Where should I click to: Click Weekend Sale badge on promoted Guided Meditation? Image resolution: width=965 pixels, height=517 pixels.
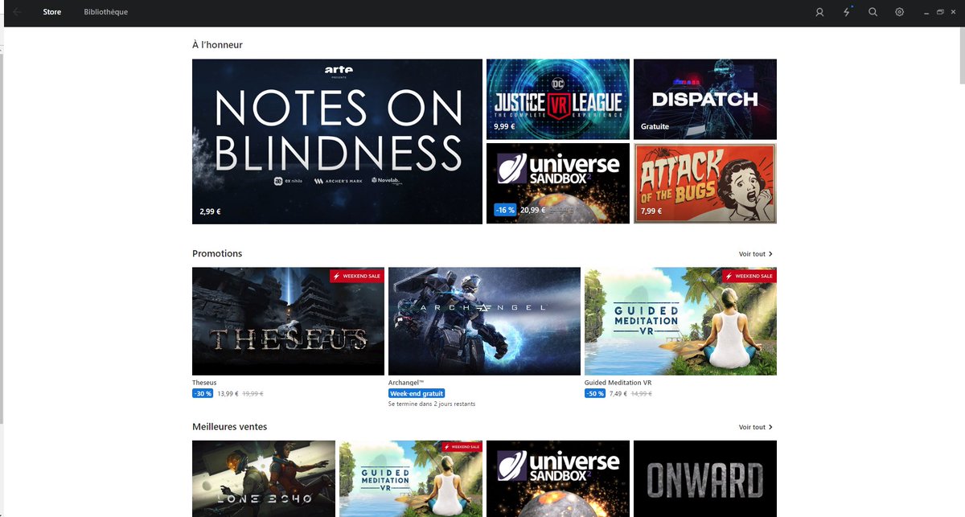coord(749,276)
